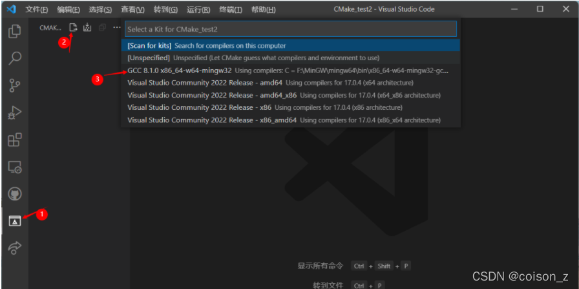Close the Visual Studio Code window
This screenshot has width=579, height=289.
565,9
